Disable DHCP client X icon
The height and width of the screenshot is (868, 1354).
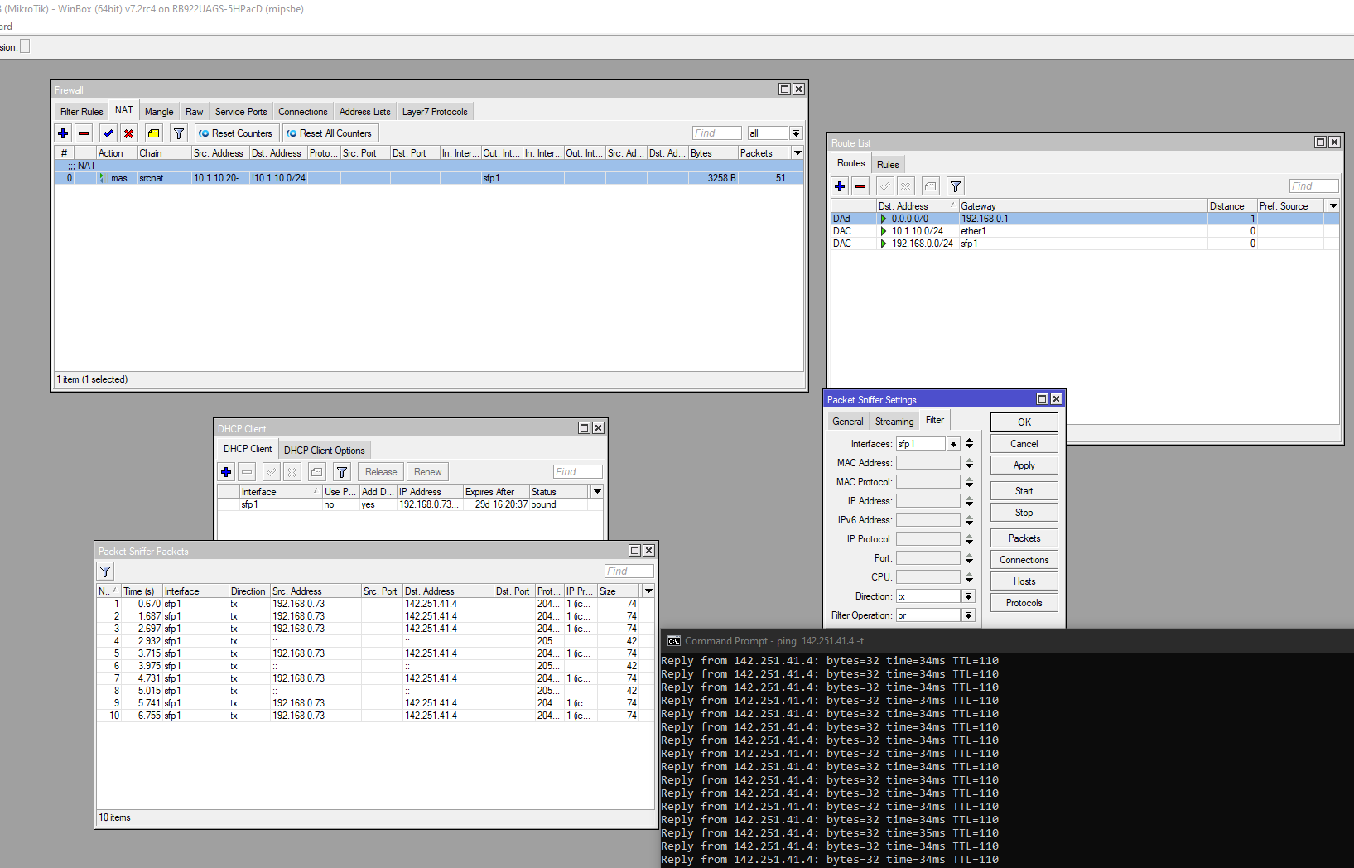tap(292, 472)
